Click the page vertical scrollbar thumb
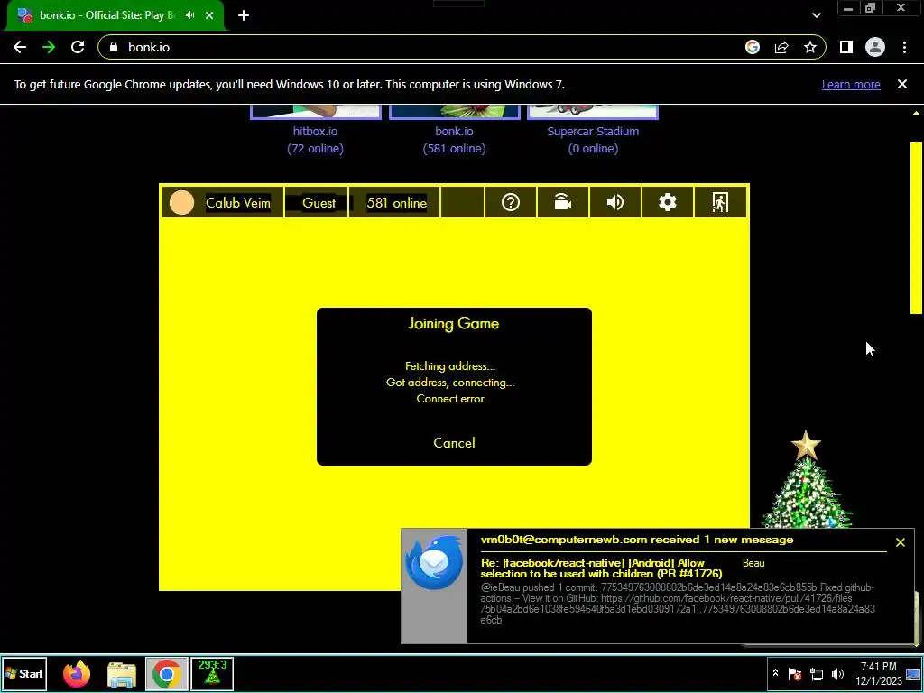Image resolution: width=924 pixels, height=693 pixels. [917, 228]
